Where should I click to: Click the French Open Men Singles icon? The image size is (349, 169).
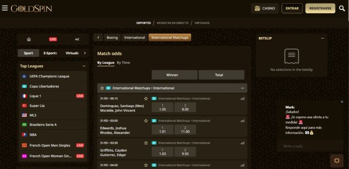click(x=24, y=146)
